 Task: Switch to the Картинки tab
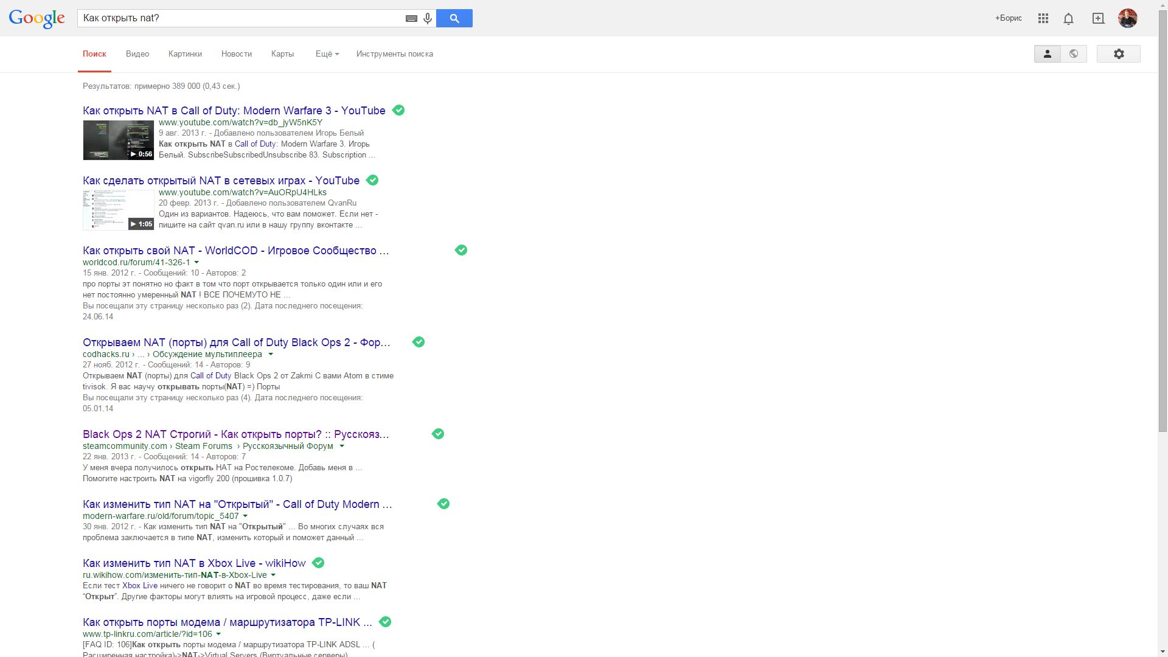point(185,54)
